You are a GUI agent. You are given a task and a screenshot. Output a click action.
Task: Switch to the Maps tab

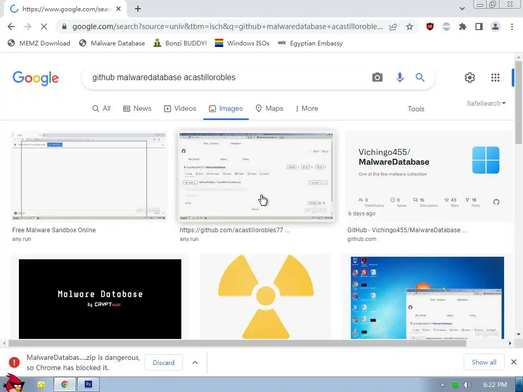coord(269,109)
